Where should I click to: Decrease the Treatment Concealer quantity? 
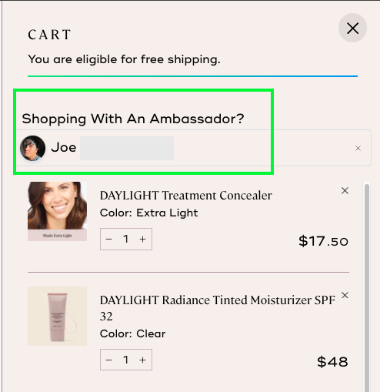click(108, 239)
